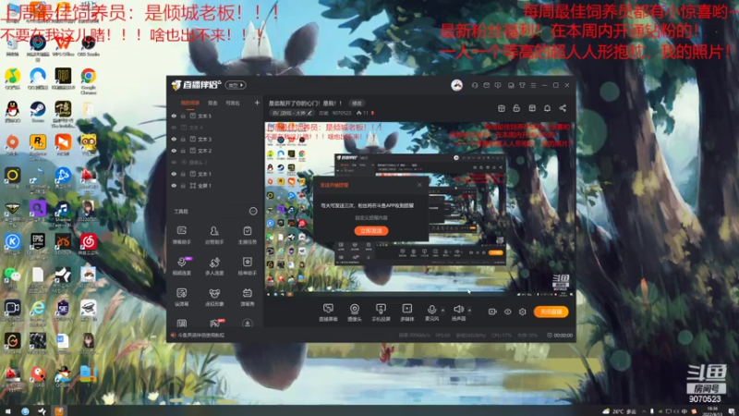Open the 类型 mode selector beside the logo
Screen dimensions: 739x416
click(x=236, y=85)
